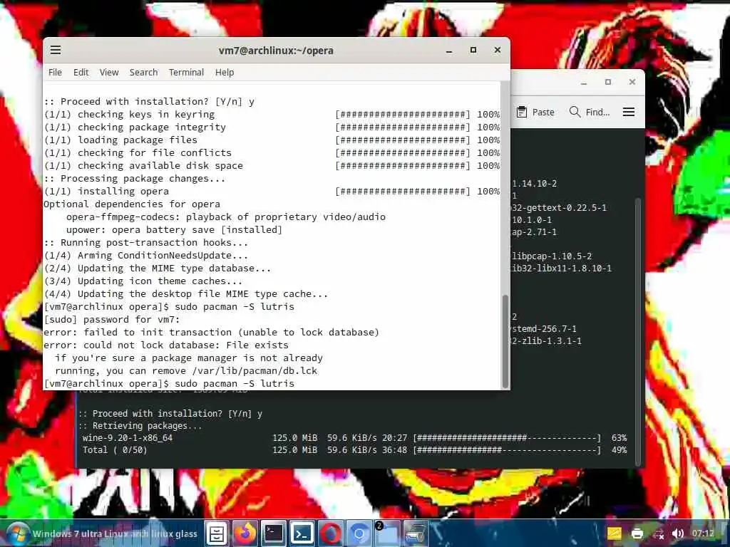Click 'Optional dependencies for opera' line
The image size is (730, 547).
click(x=132, y=204)
